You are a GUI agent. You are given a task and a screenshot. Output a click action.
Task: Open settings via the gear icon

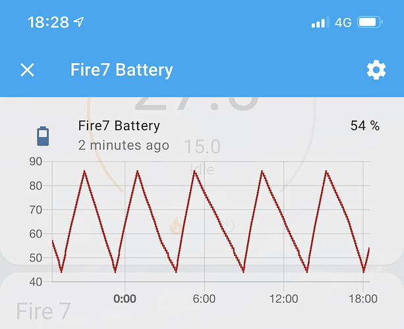click(376, 70)
